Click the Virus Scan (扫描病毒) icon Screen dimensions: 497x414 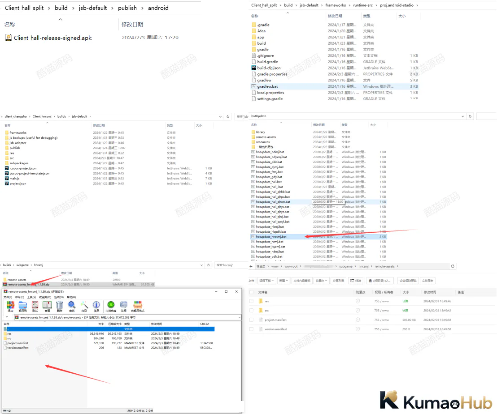(x=111, y=306)
